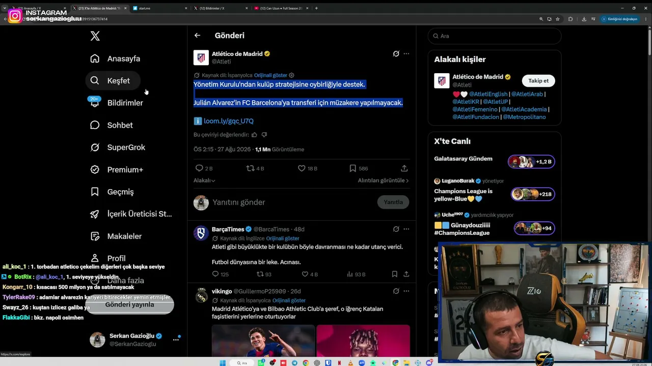The width and height of the screenshot is (652, 366).
Task: Open Grok icon on the BarçaTimes reply
Action: click(x=396, y=229)
